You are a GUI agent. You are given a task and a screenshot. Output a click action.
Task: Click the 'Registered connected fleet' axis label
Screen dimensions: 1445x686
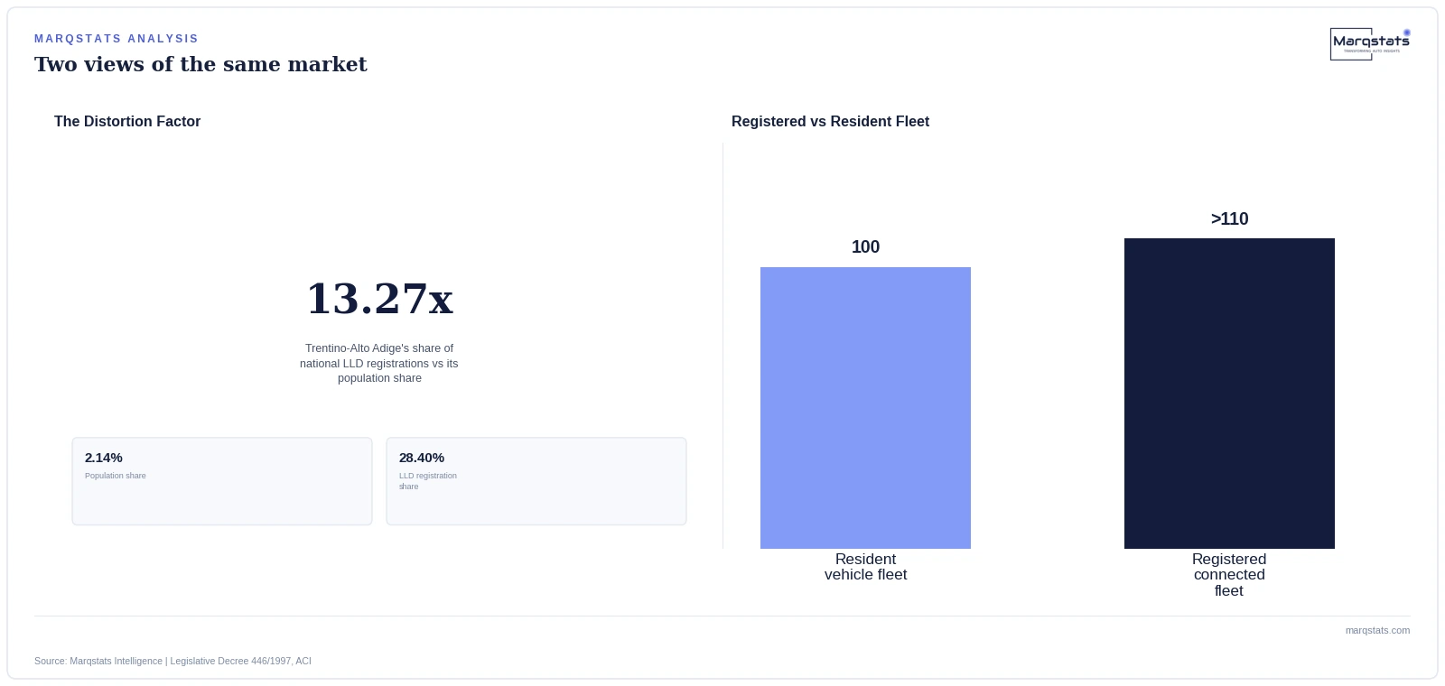point(1229,575)
